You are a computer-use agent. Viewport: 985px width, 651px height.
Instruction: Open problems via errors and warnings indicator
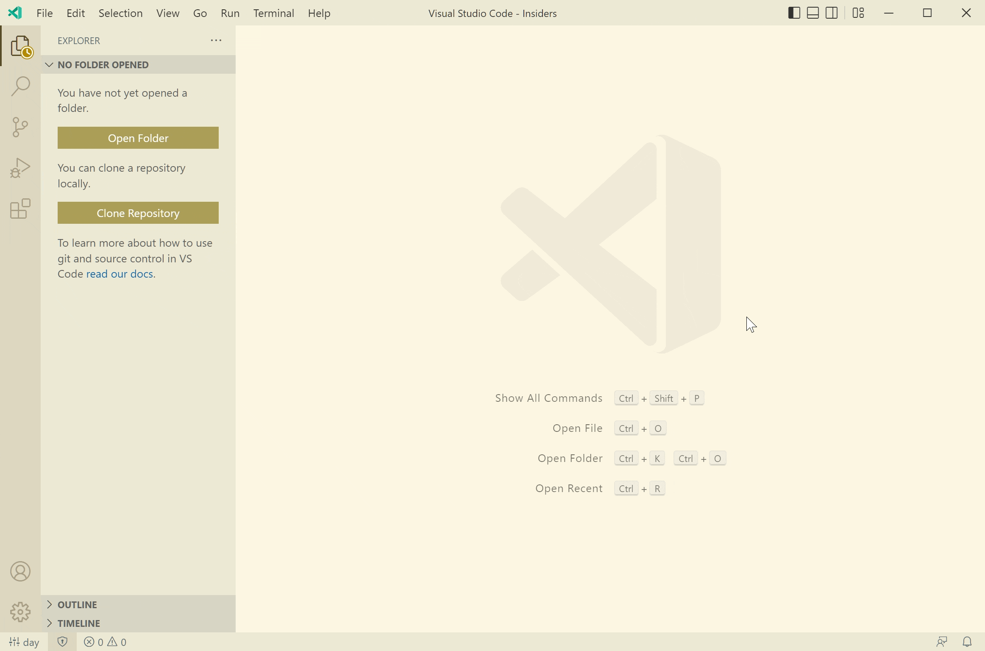click(x=105, y=642)
